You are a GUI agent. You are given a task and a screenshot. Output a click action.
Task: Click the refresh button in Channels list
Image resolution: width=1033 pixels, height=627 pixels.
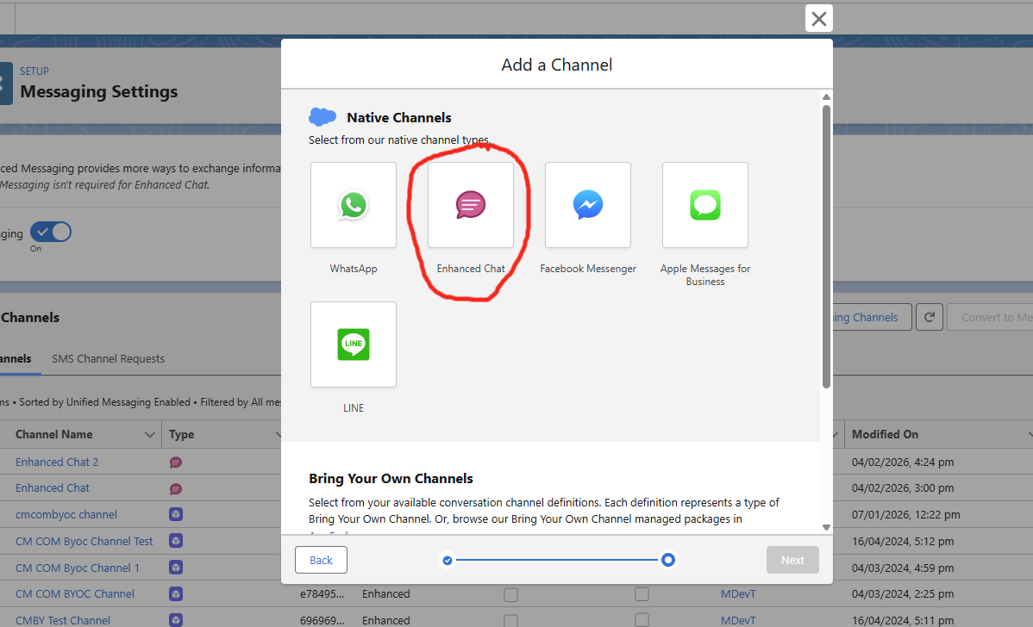[930, 317]
